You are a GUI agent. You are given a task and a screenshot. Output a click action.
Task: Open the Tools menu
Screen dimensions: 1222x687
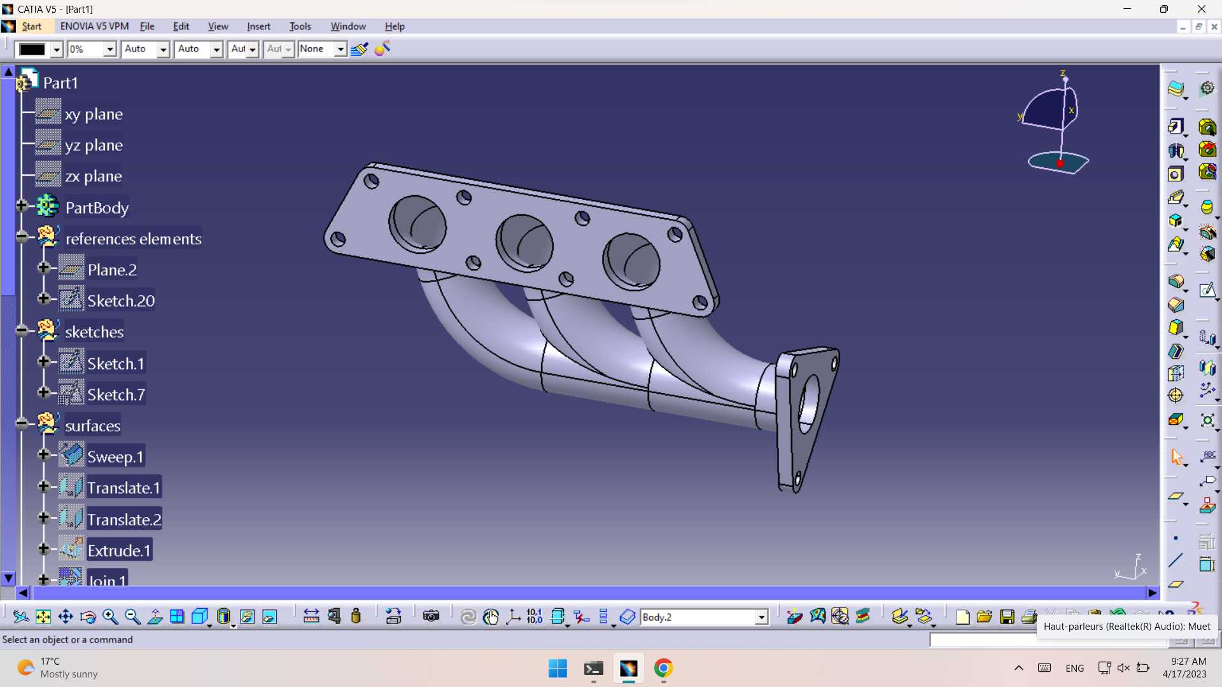[300, 26]
